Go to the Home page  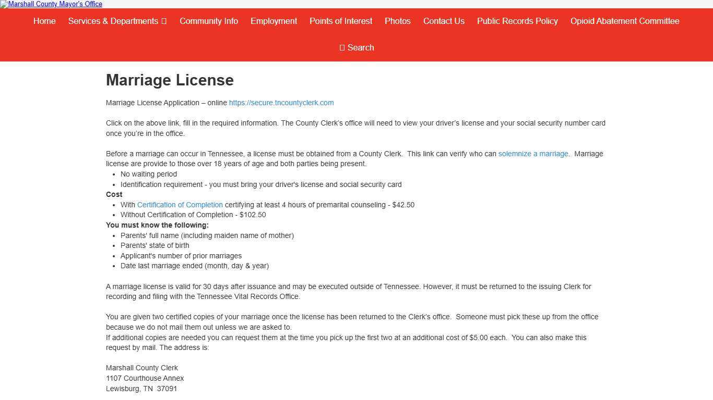tap(44, 21)
